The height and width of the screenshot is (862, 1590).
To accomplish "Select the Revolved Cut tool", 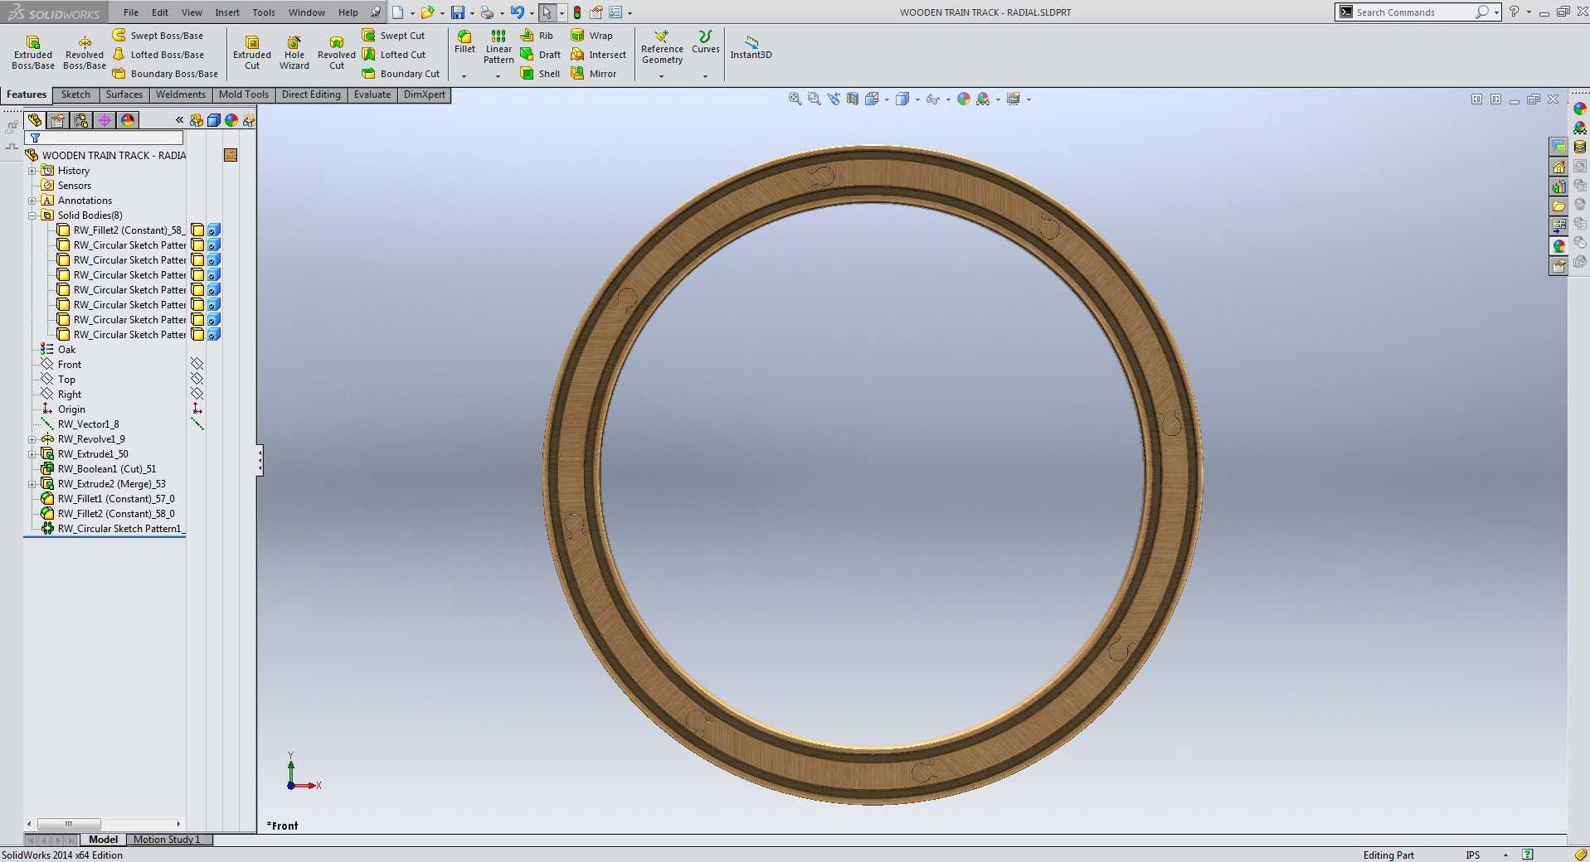I will [x=337, y=52].
